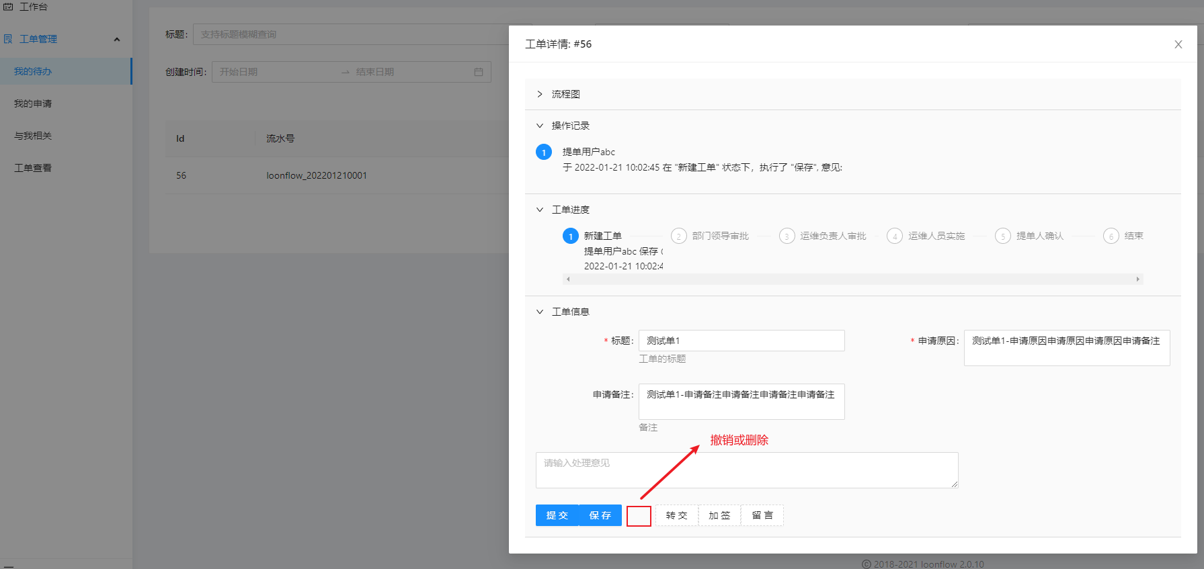The height and width of the screenshot is (569, 1204).
Task: Collapse the 工单进度 section
Action: pos(539,210)
